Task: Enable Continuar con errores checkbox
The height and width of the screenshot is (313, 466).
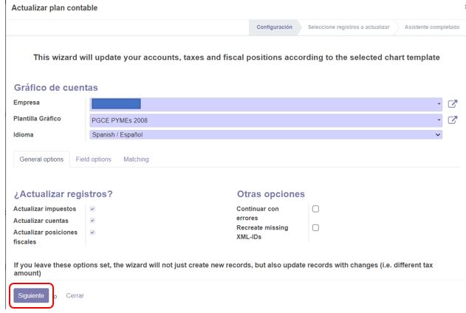Action: tap(315, 209)
